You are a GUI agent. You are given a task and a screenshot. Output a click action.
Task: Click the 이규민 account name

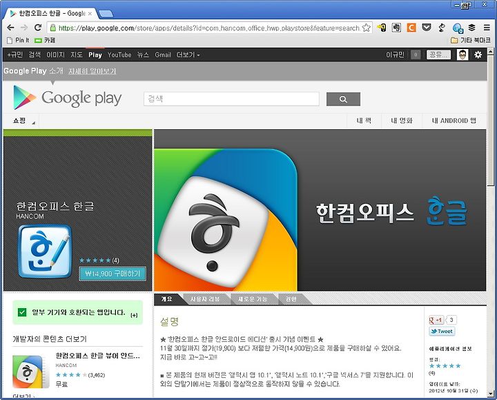[395, 55]
